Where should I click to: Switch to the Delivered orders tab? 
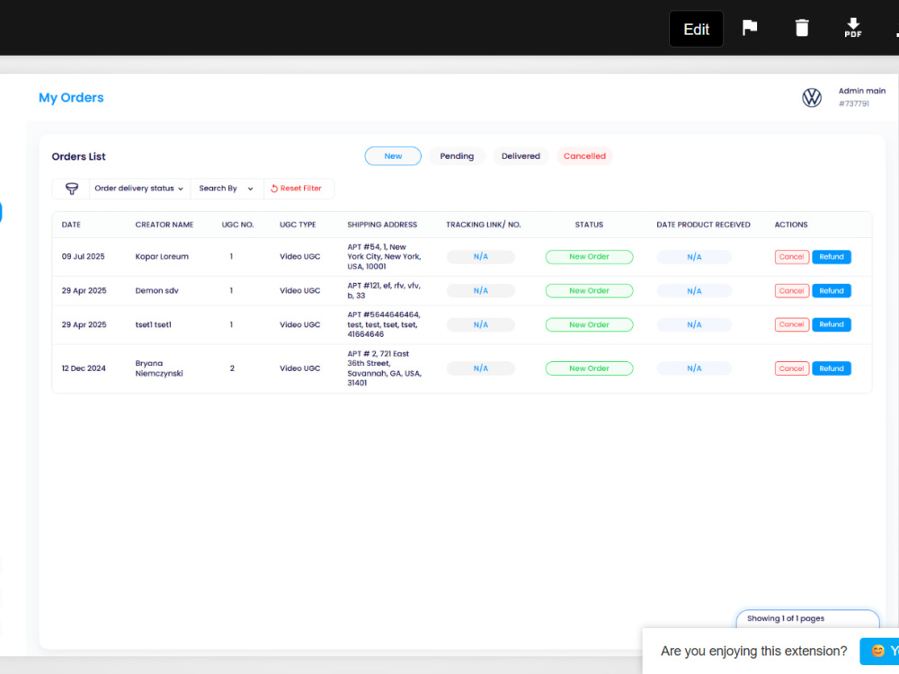pyautogui.click(x=521, y=155)
